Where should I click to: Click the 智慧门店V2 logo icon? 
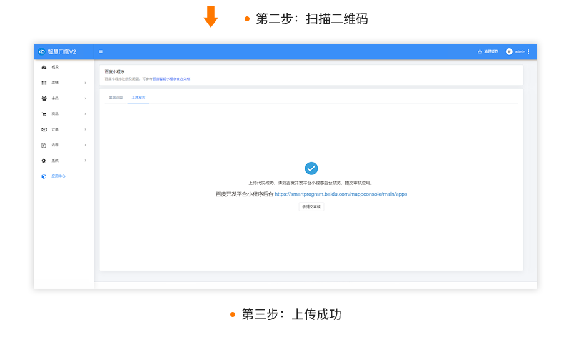tap(41, 51)
